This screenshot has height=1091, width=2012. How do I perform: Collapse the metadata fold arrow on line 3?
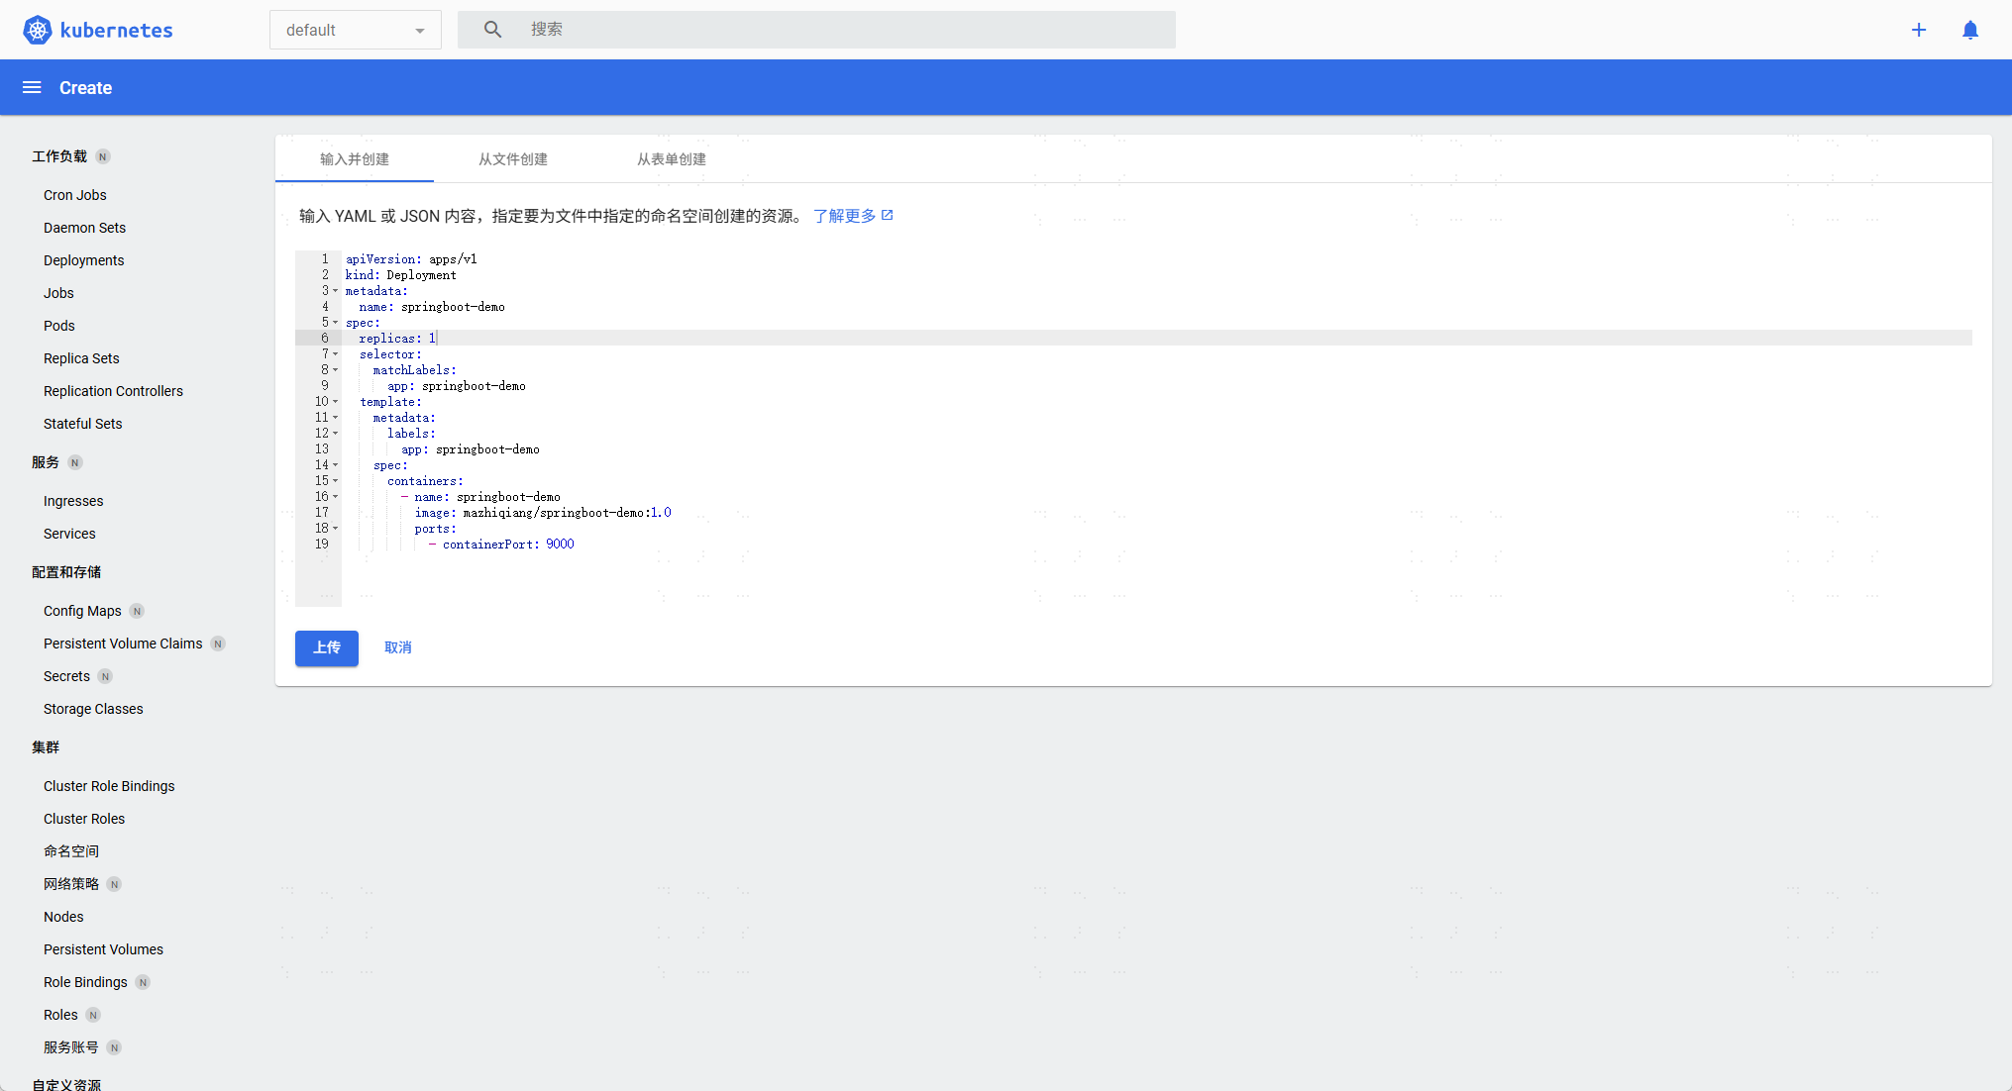(x=335, y=291)
